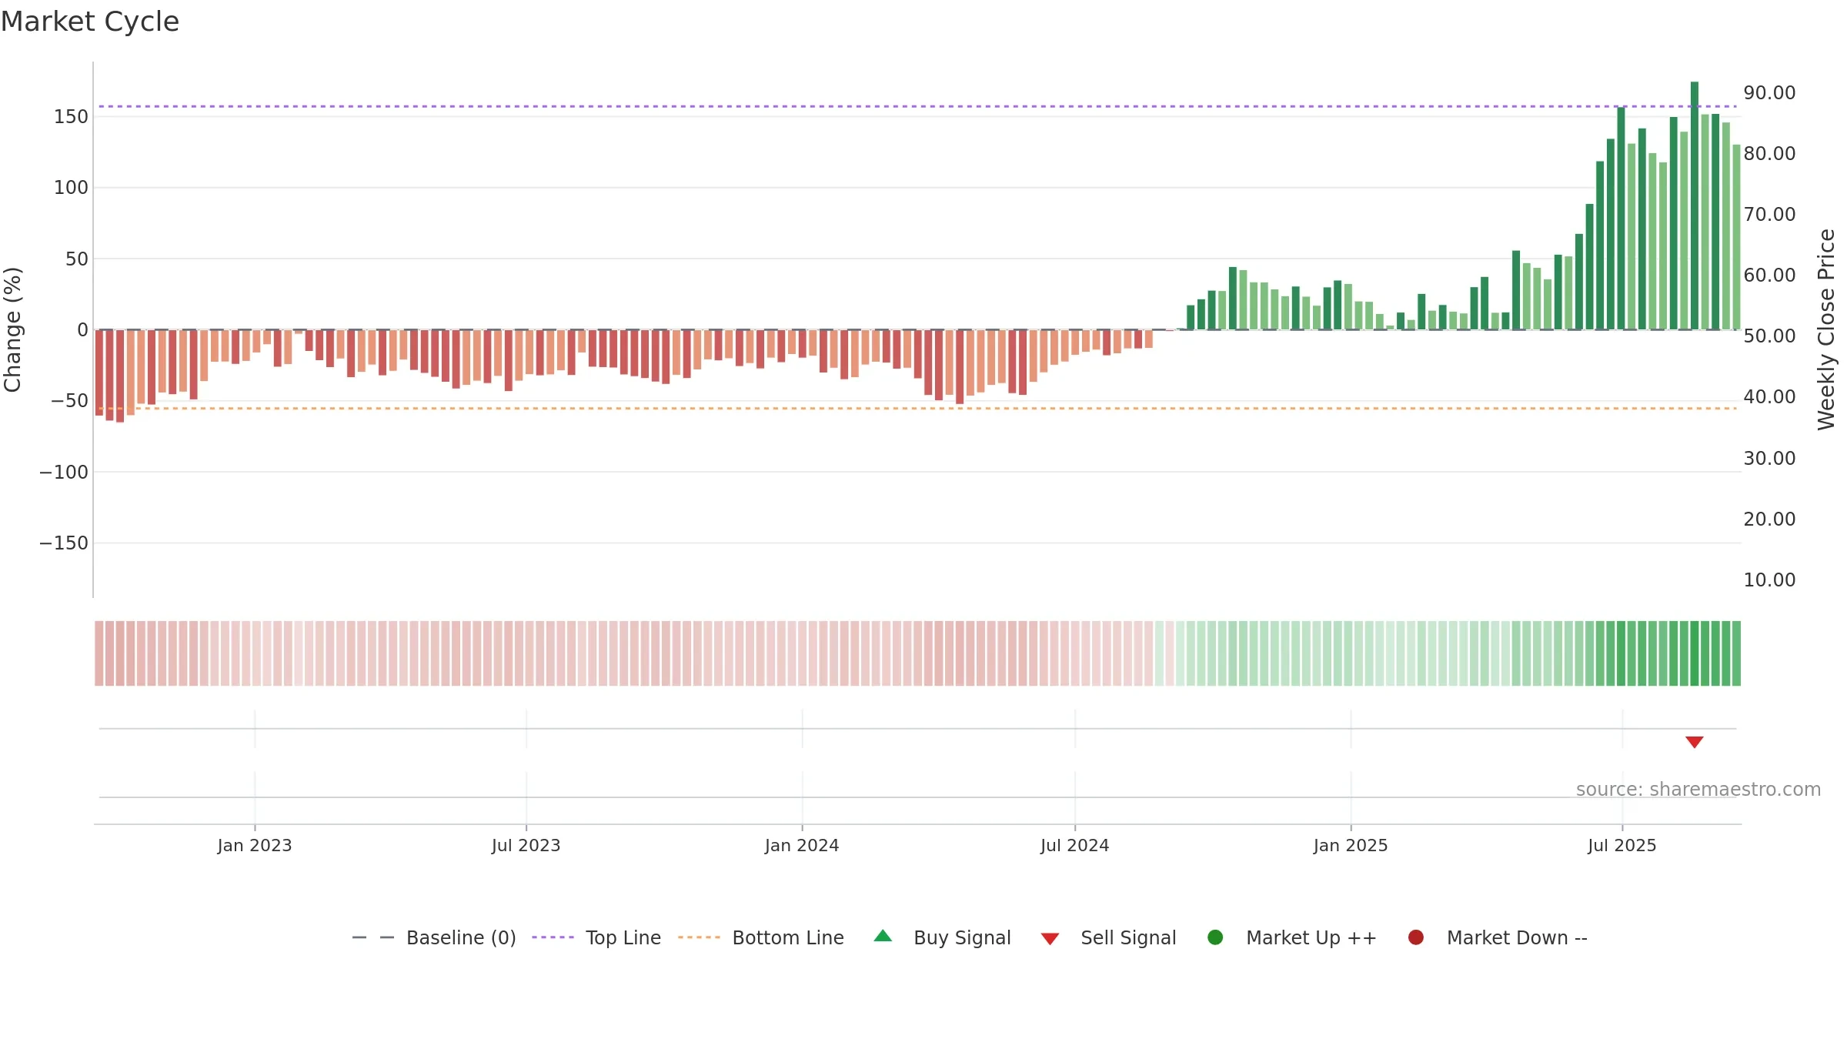Click the Baseline (0) dashed line legend marker

click(373, 937)
